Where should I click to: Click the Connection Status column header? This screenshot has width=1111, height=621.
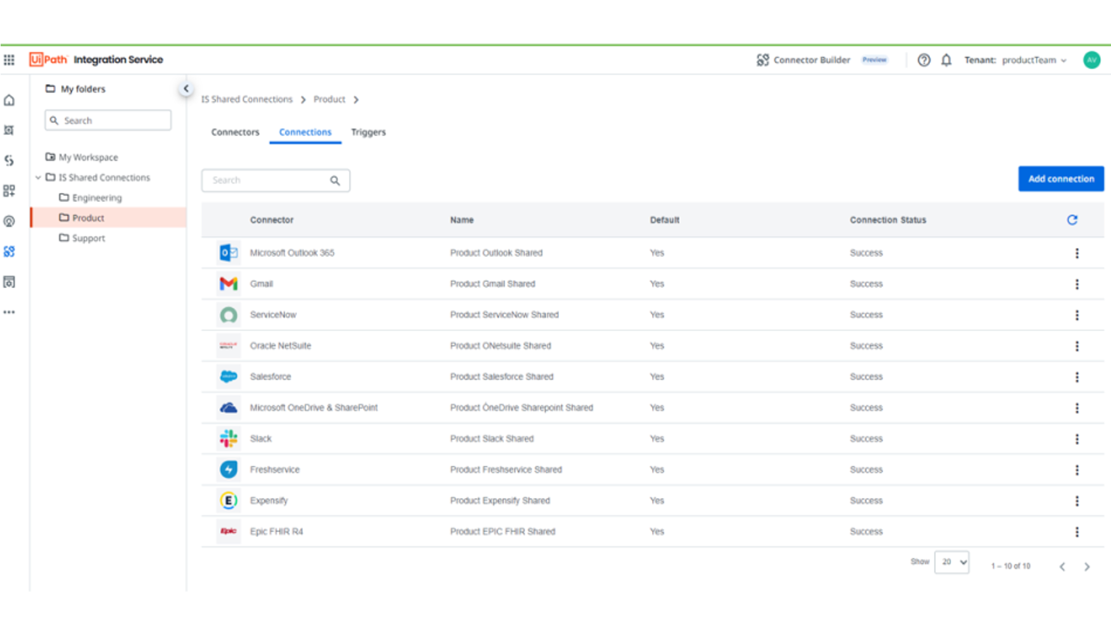click(x=888, y=220)
